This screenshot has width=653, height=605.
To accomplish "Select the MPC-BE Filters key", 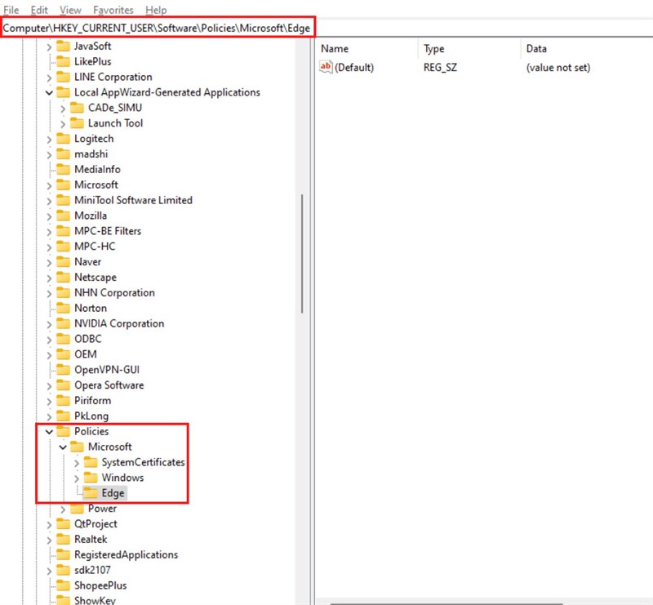I will click(x=108, y=231).
